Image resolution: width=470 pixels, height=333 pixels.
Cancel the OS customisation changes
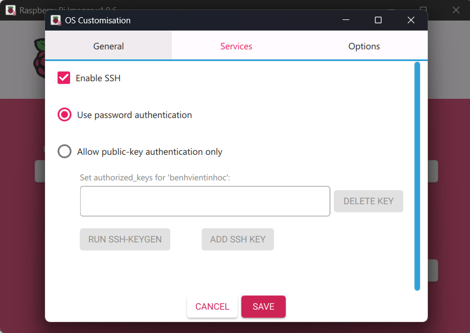click(212, 307)
